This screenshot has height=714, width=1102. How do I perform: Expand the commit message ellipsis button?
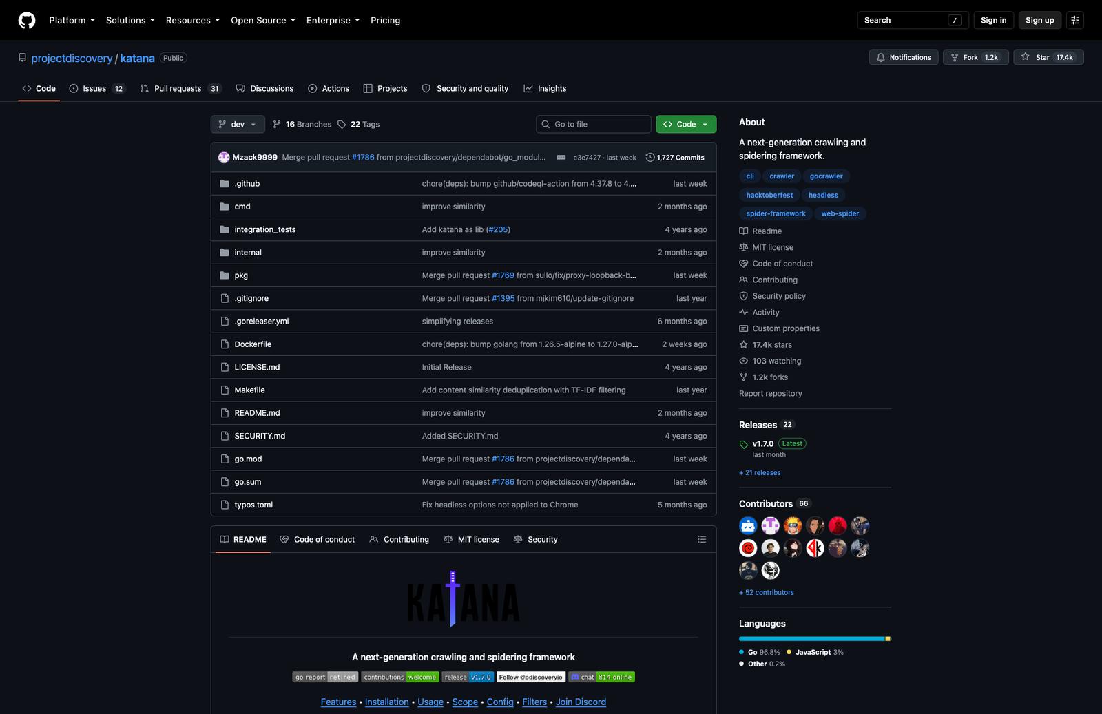[561, 157]
